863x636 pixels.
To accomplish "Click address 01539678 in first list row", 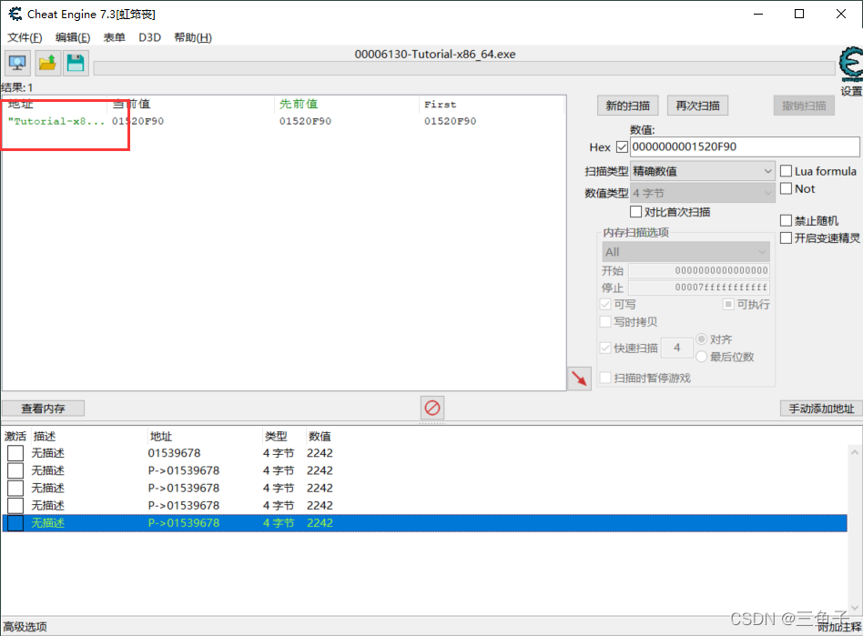I will (x=174, y=453).
